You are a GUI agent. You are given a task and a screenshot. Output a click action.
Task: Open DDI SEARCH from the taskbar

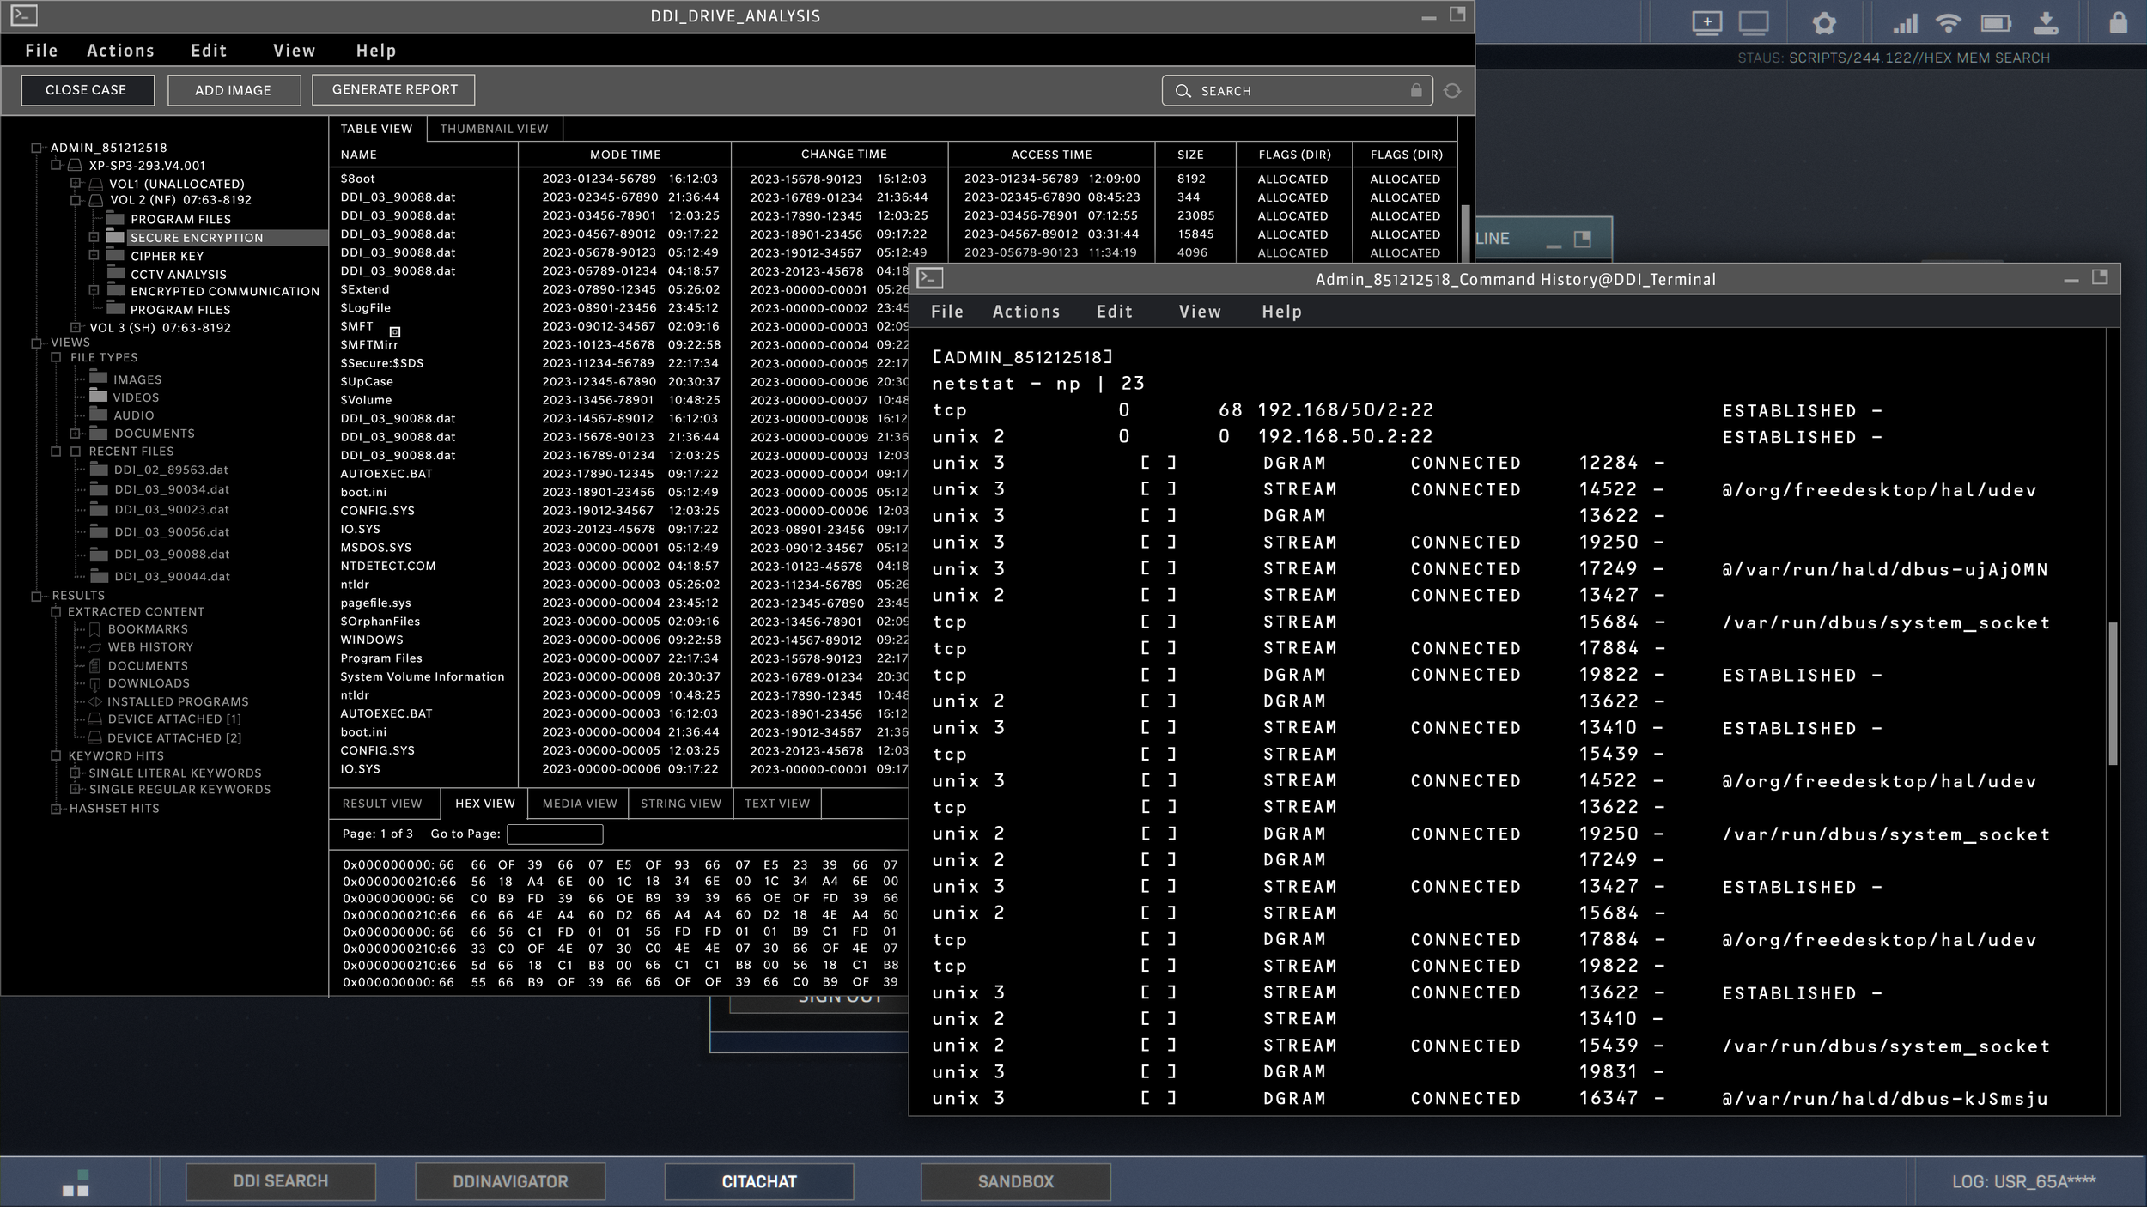281,1181
